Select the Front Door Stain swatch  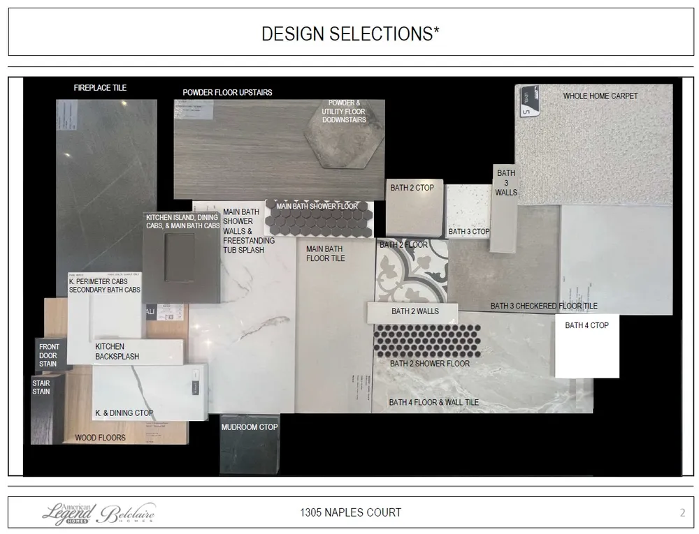pos(50,355)
